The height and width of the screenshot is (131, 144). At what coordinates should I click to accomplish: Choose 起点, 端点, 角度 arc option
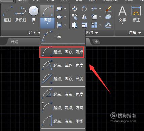click(63, 94)
